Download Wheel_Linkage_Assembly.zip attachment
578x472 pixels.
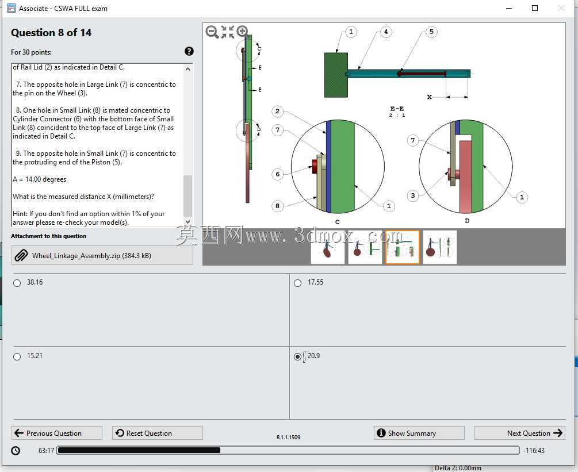click(x=102, y=255)
